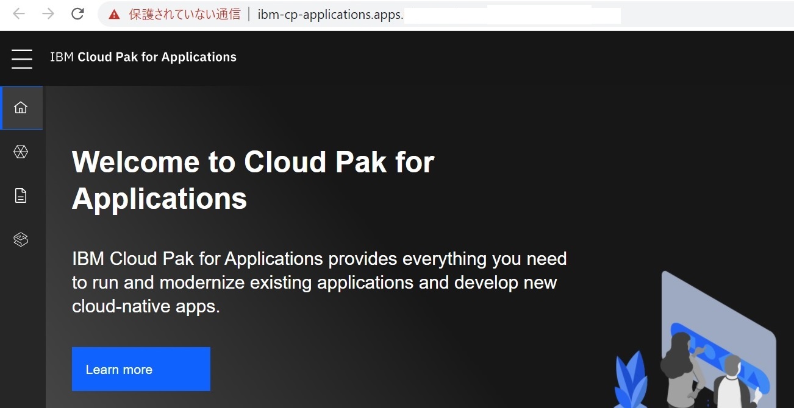The width and height of the screenshot is (794, 408).
Task: Click the Welcome to Cloud Pak heading
Action: click(253, 180)
